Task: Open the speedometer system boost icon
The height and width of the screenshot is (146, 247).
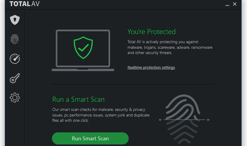Action: 15,59
